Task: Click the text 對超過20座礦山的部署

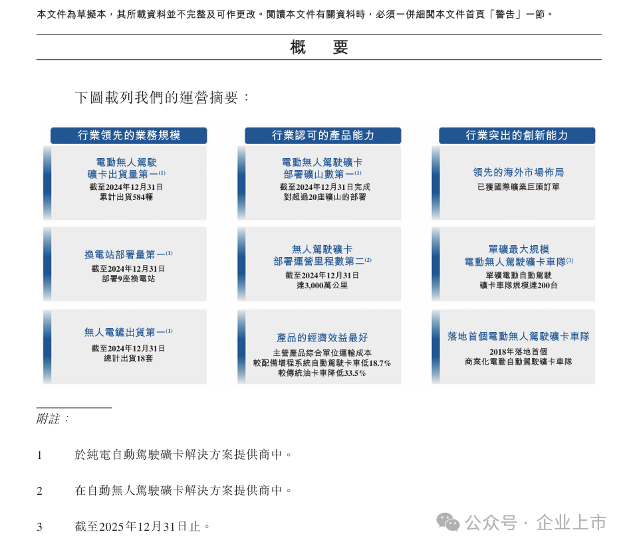Action: (x=324, y=197)
